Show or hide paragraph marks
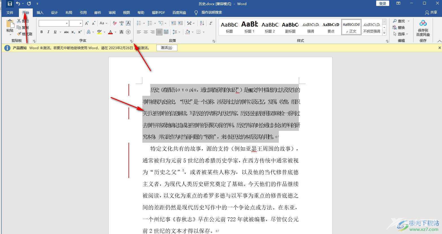 coord(211,23)
